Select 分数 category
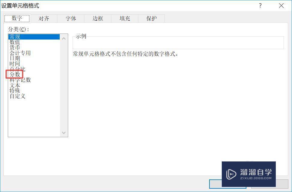292x192 pixels. (x=34, y=75)
